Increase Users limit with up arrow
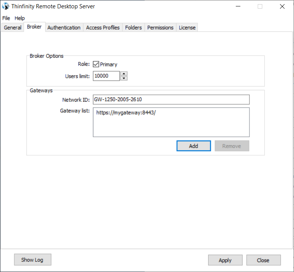Viewport: 294px width, 272px height. click(x=124, y=74)
